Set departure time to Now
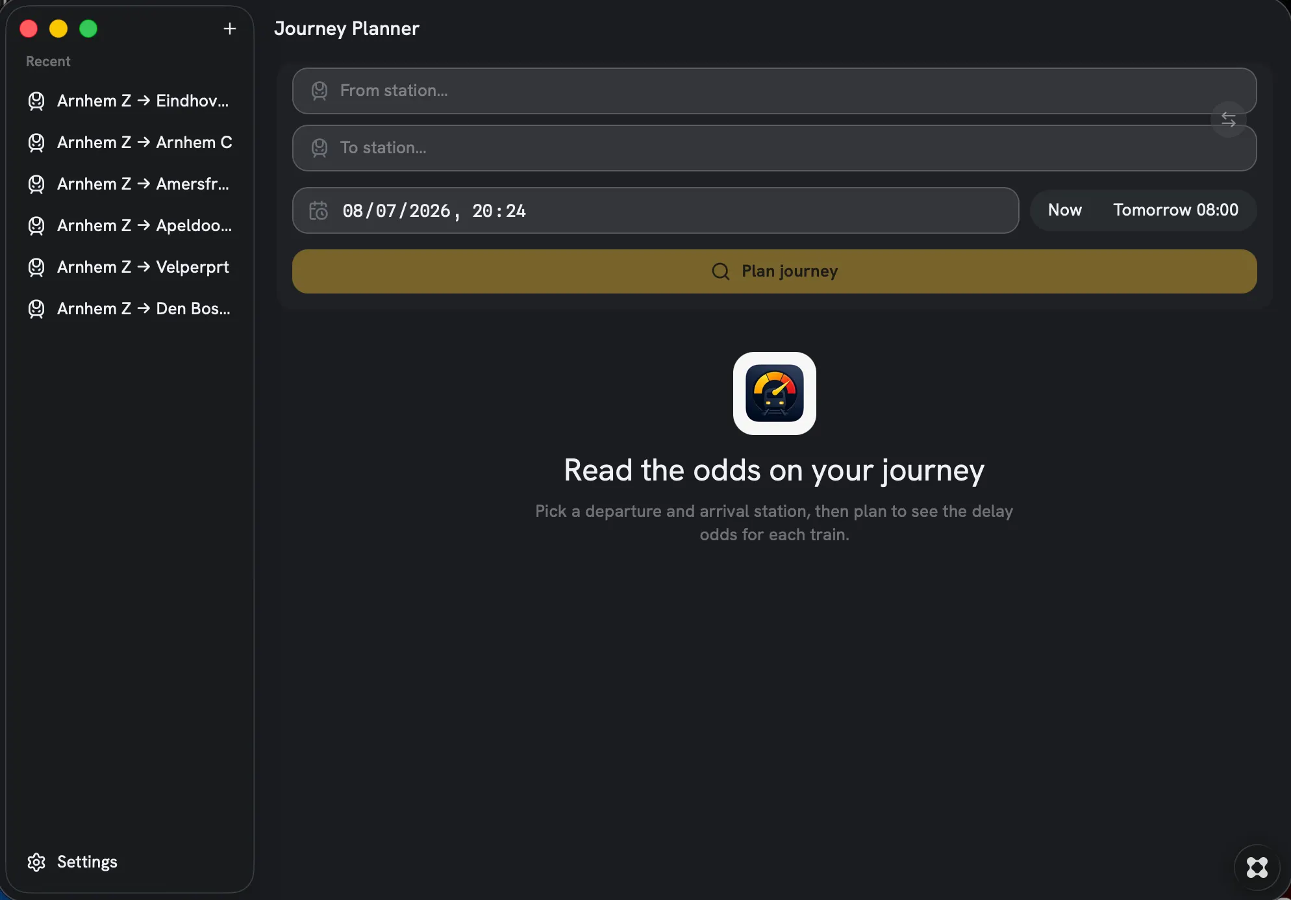The image size is (1291, 900). [1064, 210]
